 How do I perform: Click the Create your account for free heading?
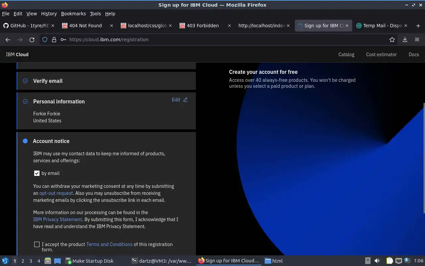pyautogui.click(x=263, y=72)
